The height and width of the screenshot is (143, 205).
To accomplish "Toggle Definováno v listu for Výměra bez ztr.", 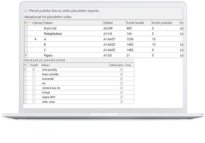I will pyautogui.click(x=122, y=88).
